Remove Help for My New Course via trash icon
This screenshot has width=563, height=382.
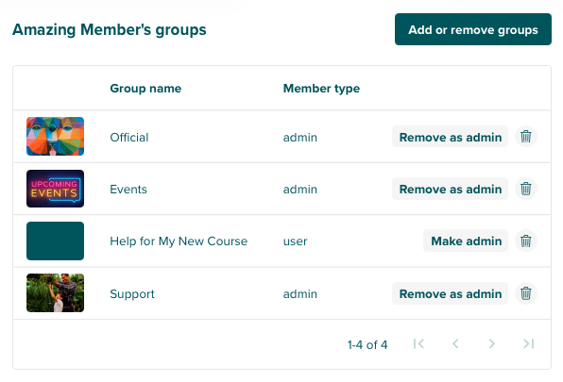[526, 241]
